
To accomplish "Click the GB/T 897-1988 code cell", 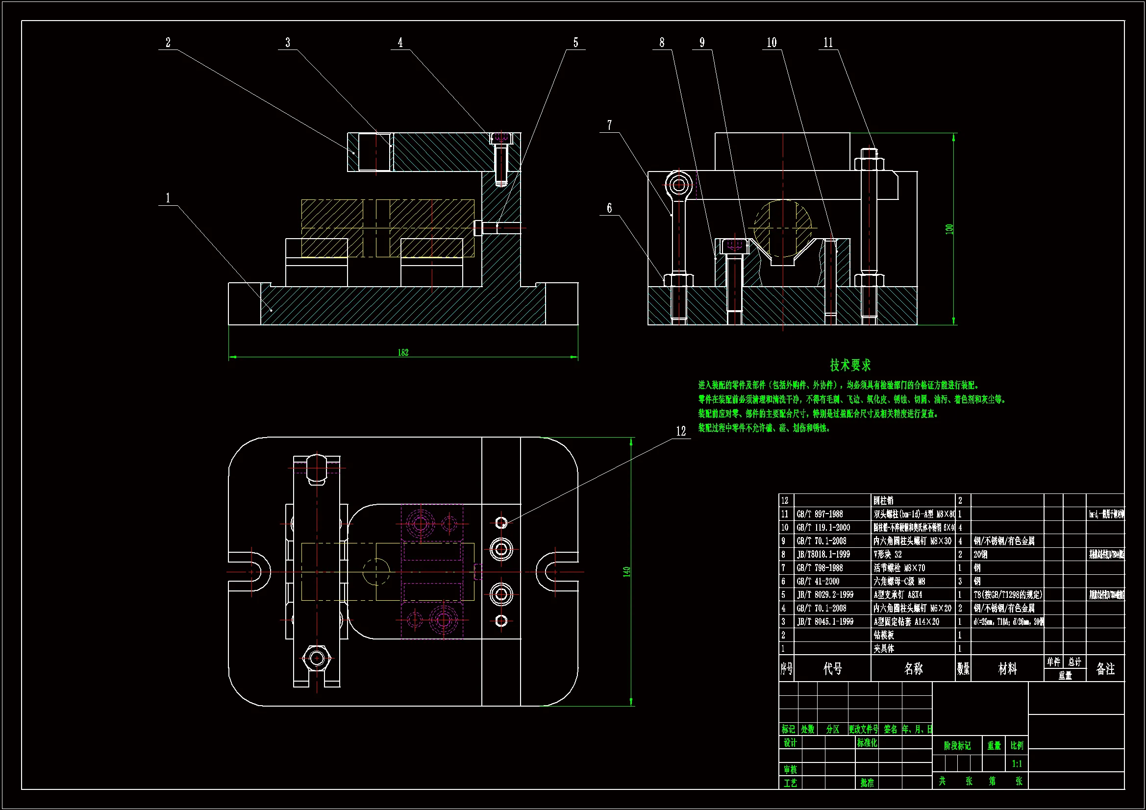I will click(820, 514).
